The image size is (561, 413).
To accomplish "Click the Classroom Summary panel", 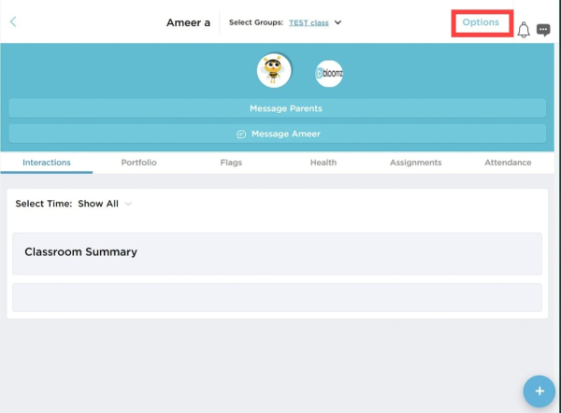I will (277, 253).
